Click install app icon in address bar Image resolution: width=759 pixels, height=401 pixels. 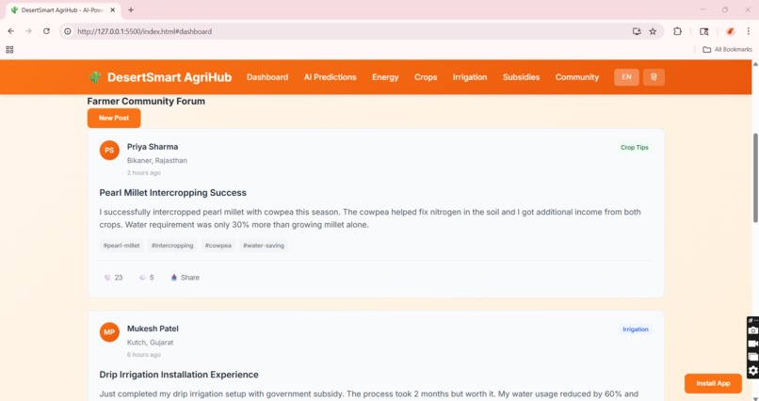pyautogui.click(x=637, y=31)
